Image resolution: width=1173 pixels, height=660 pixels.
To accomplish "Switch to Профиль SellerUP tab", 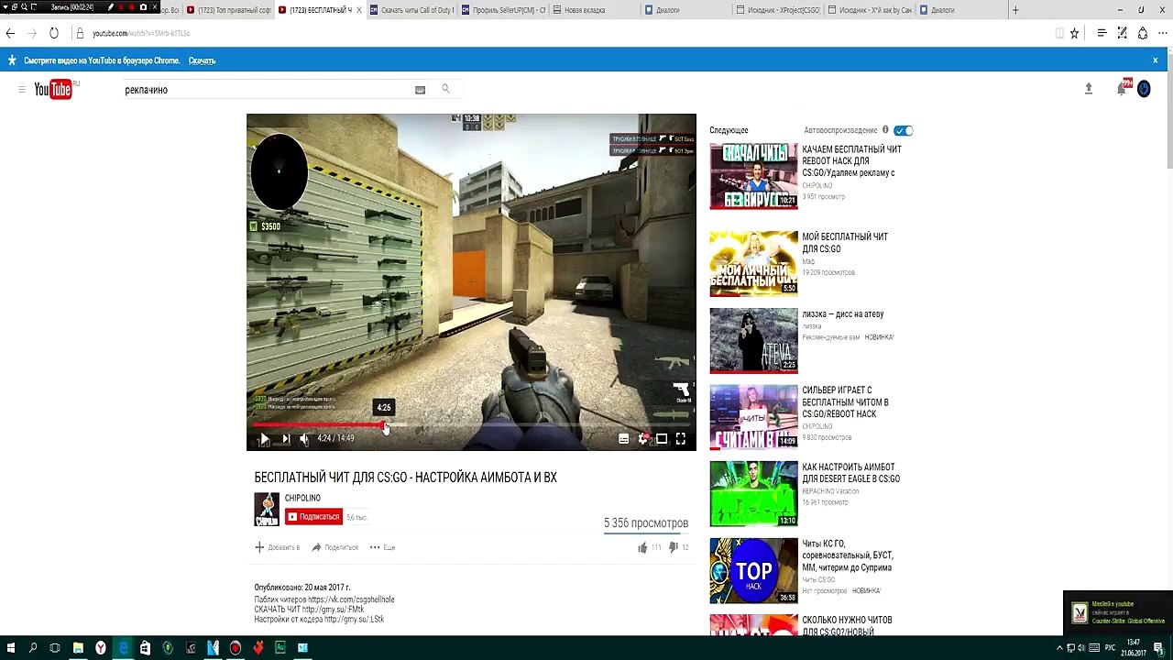I will coord(502,10).
